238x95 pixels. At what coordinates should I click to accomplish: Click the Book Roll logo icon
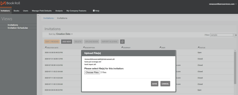tap(3, 3)
